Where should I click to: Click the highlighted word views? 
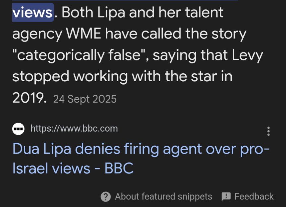point(33,12)
